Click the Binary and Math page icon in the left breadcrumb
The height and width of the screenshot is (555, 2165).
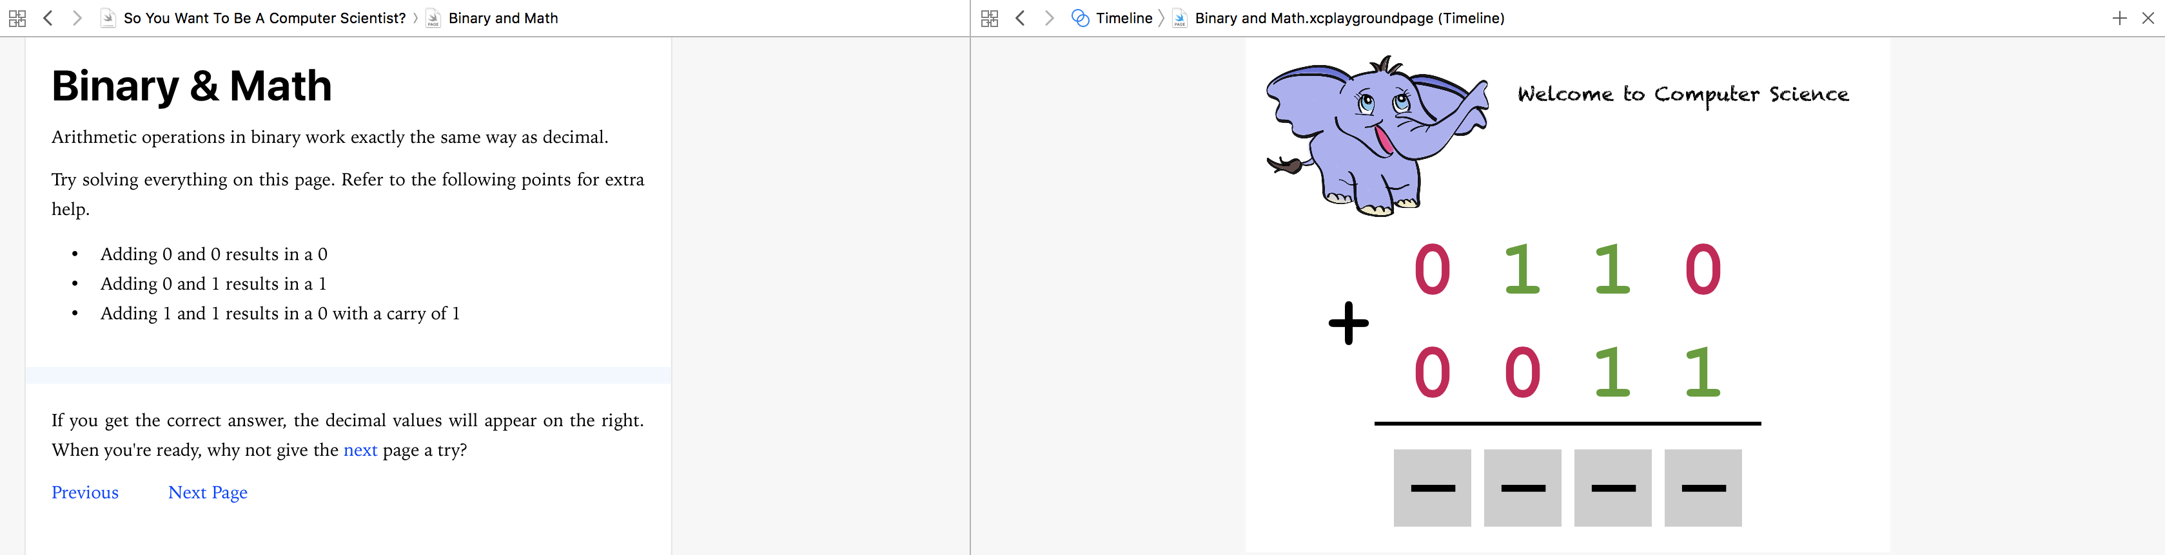pos(433,17)
